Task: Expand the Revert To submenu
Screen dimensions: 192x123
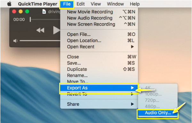Action: coord(99,94)
